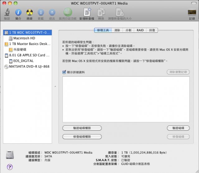This screenshot has height=173, width=199.
Task: Click the hard disk icon in info footer
Action: pos(10,155)
